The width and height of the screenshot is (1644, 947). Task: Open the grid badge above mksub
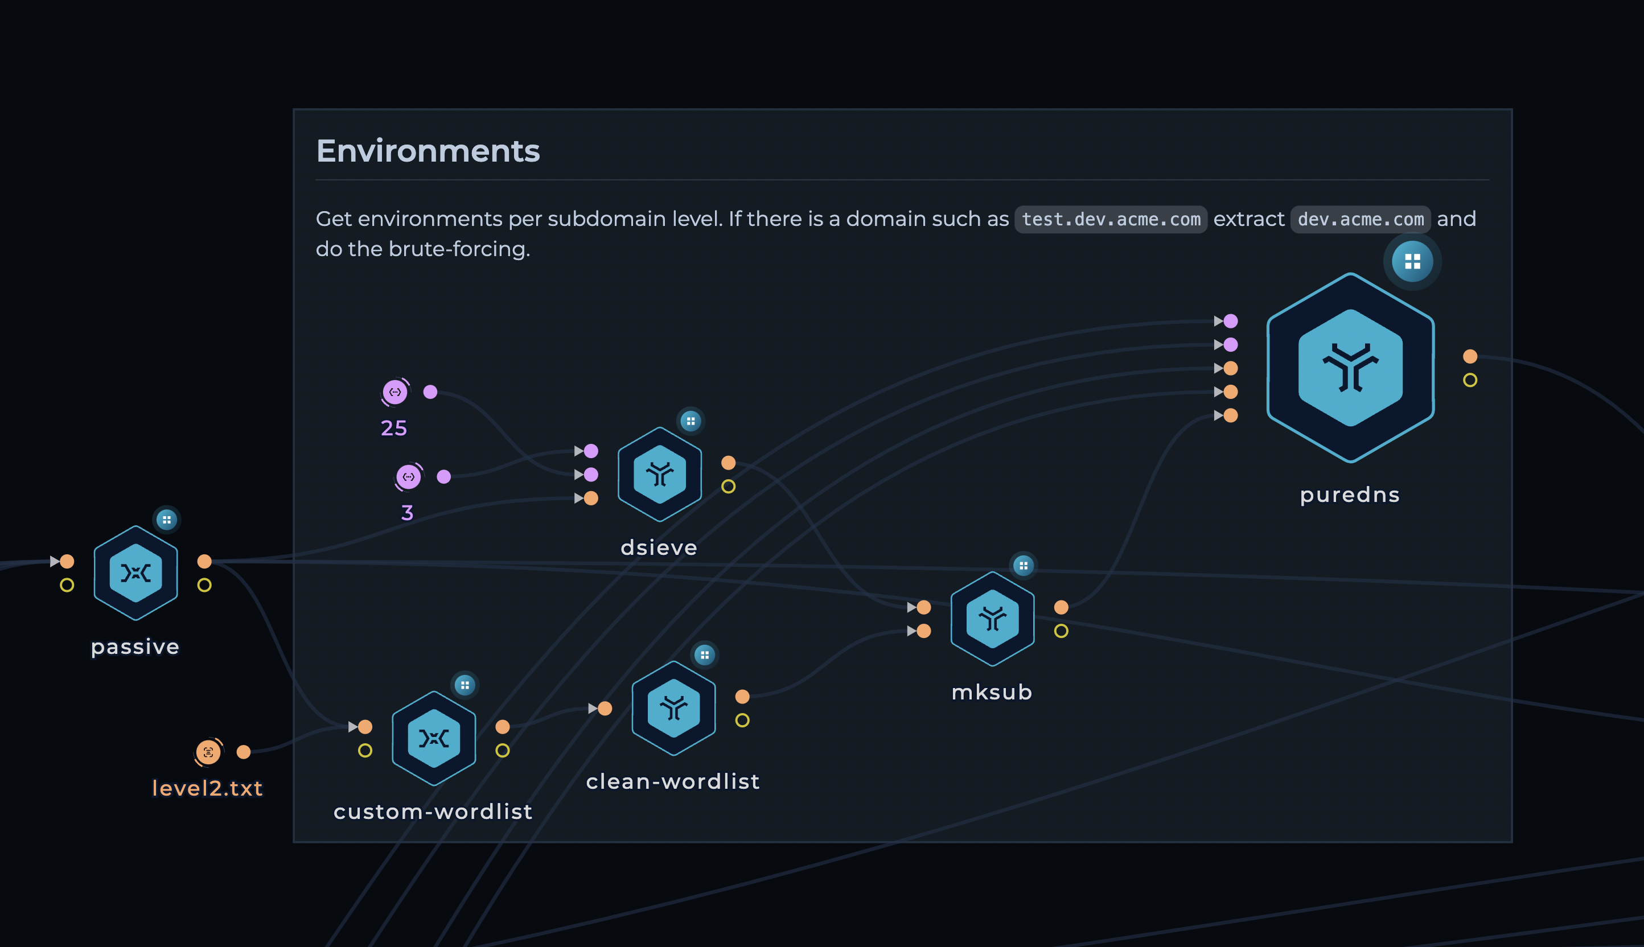[x=1023, y=566]
